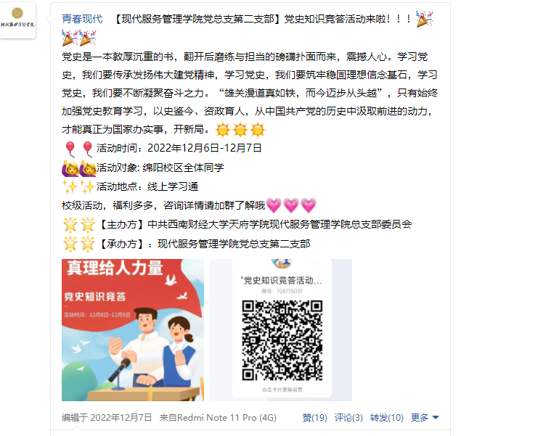Open the 青春现代 username link
546x436 pixels.
click(x=82, y=19)
